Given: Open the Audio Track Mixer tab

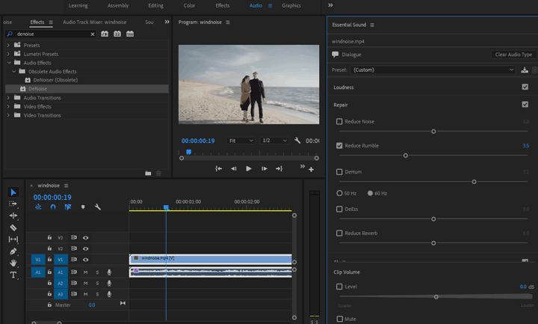Looking at the screenshot, I should tap(94, 22).
